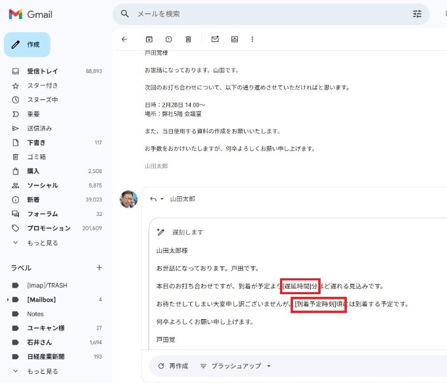Expand もっと見る under the promotions category
This screenshot has width=447, height=383.
(42, 243)
